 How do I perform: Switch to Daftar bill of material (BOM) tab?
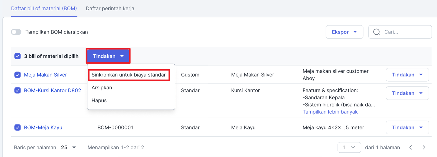pos(44,8)
